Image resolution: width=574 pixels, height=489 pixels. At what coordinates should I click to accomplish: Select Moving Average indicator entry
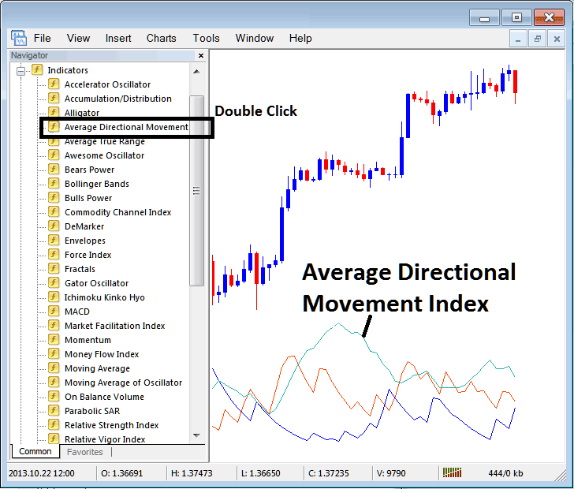(97, 368)
